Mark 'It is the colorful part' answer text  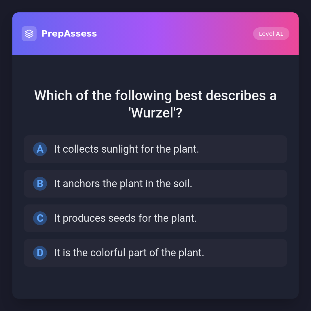[x=129, y=253]
